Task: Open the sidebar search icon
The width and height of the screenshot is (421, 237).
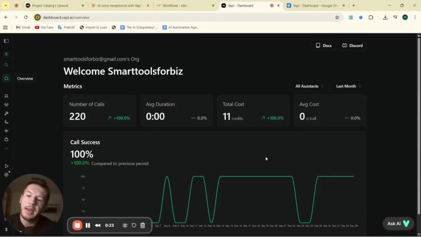Action: point(6,65)
